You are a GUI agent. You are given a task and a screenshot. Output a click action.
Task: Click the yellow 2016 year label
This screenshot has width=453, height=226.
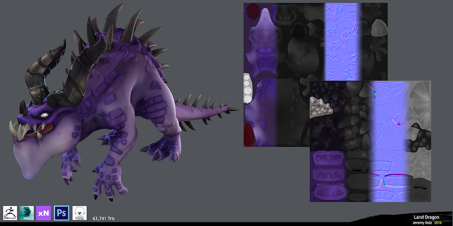point(438,222)
